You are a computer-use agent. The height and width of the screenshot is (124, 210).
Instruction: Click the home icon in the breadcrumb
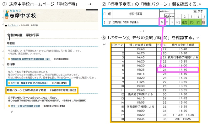(6, 25)
